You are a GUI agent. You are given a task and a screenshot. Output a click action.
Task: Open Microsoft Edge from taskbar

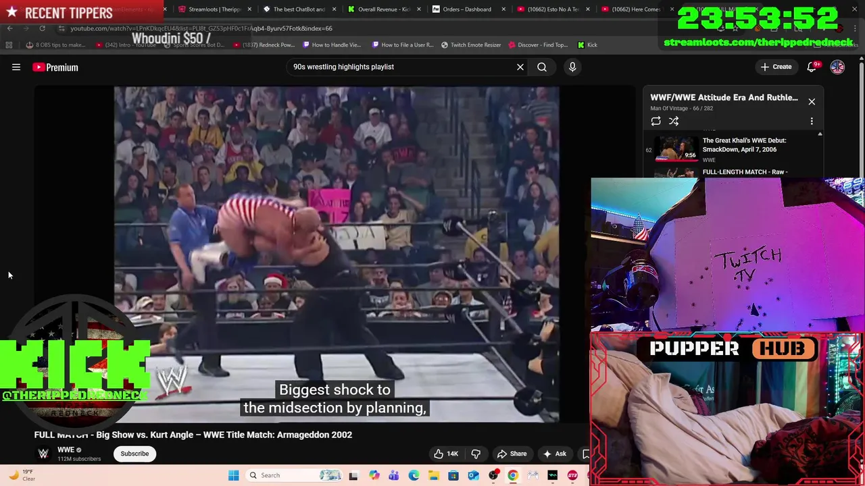[414, 475]
